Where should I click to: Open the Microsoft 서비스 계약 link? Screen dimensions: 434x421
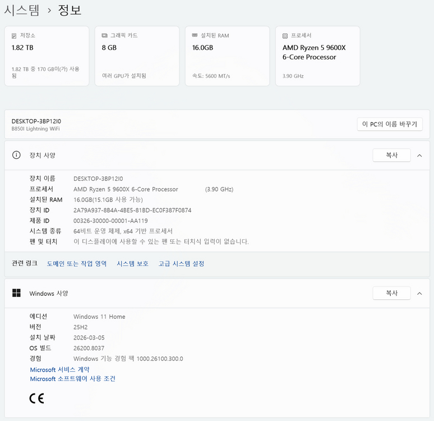pyautogui.click(x=59, y=369)
